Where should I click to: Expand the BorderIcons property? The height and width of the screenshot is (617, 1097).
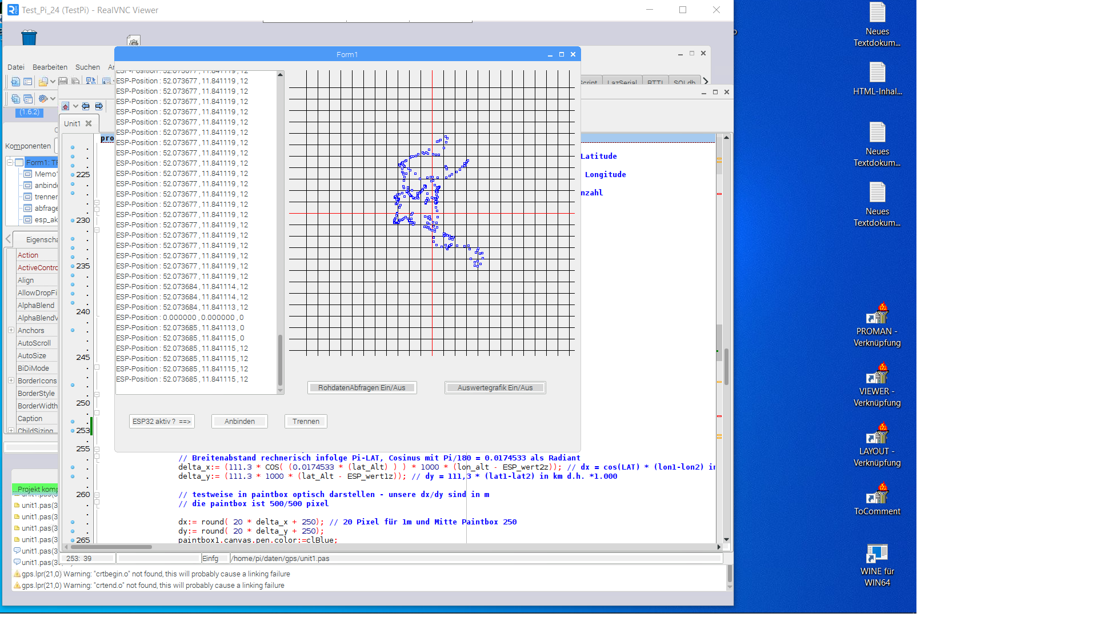click(x=11, y=380)
